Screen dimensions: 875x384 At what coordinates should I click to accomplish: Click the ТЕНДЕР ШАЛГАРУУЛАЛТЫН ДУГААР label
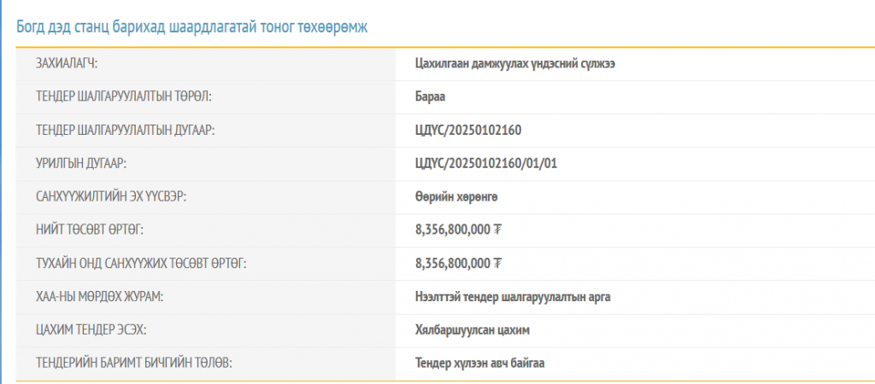click(125, 130)
